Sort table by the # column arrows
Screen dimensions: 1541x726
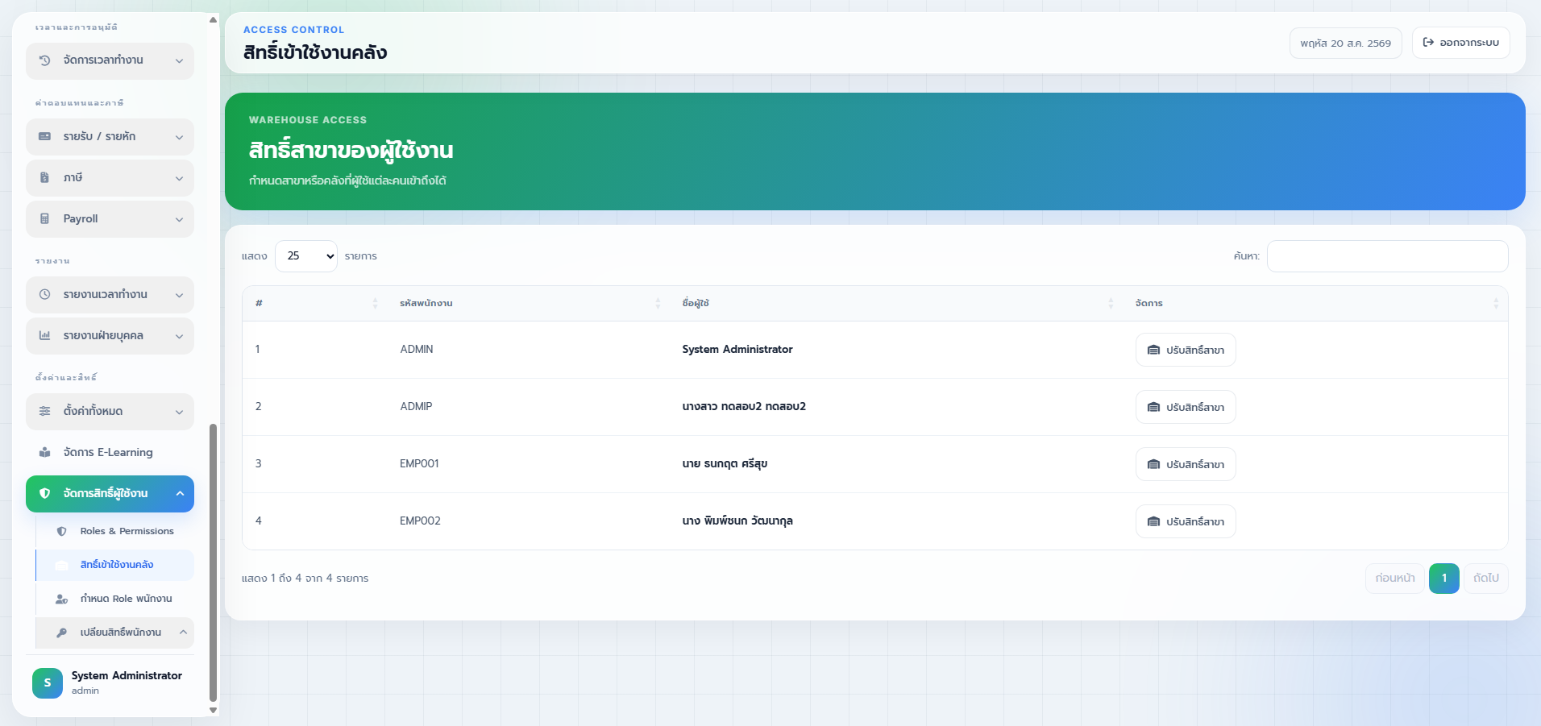coord(375,304)
